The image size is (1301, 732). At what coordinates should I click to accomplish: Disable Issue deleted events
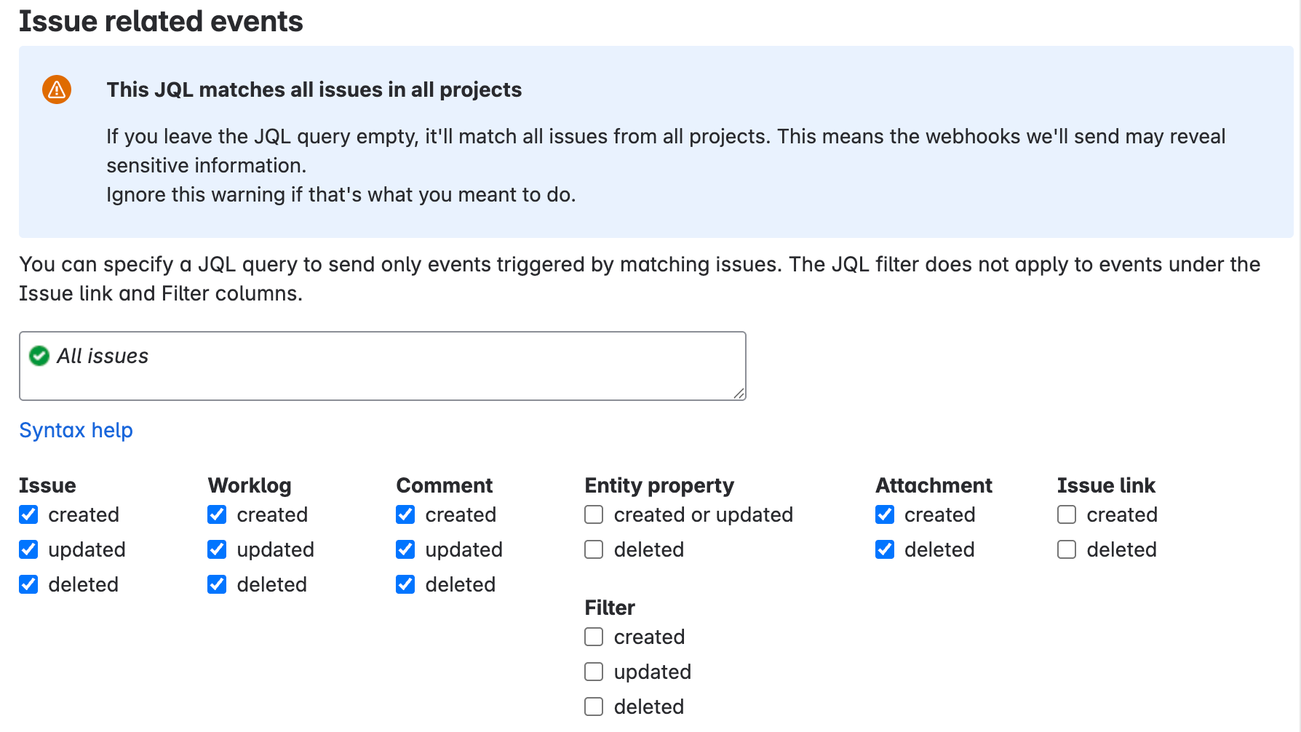(28, 584)
